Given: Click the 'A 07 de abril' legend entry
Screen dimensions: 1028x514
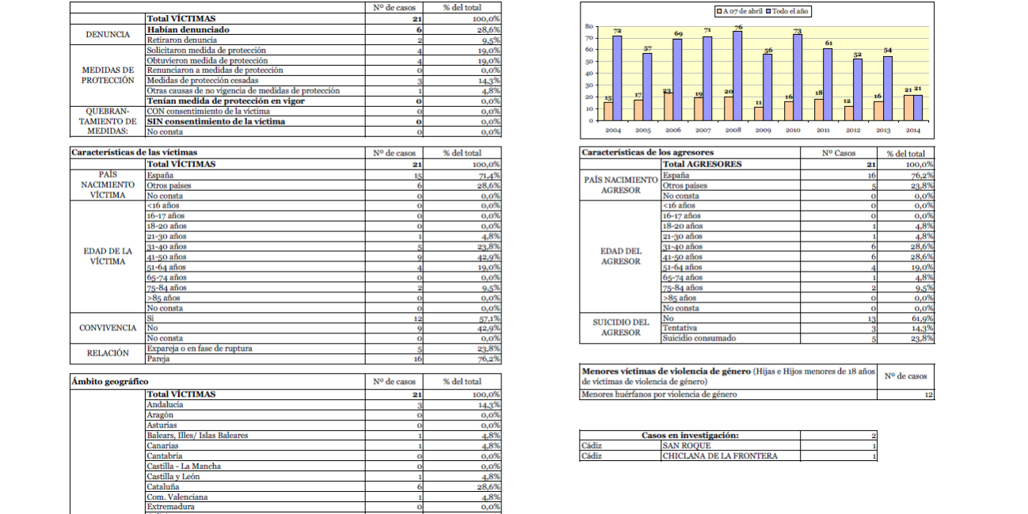Looking at the screenshot, I should 741,12.
